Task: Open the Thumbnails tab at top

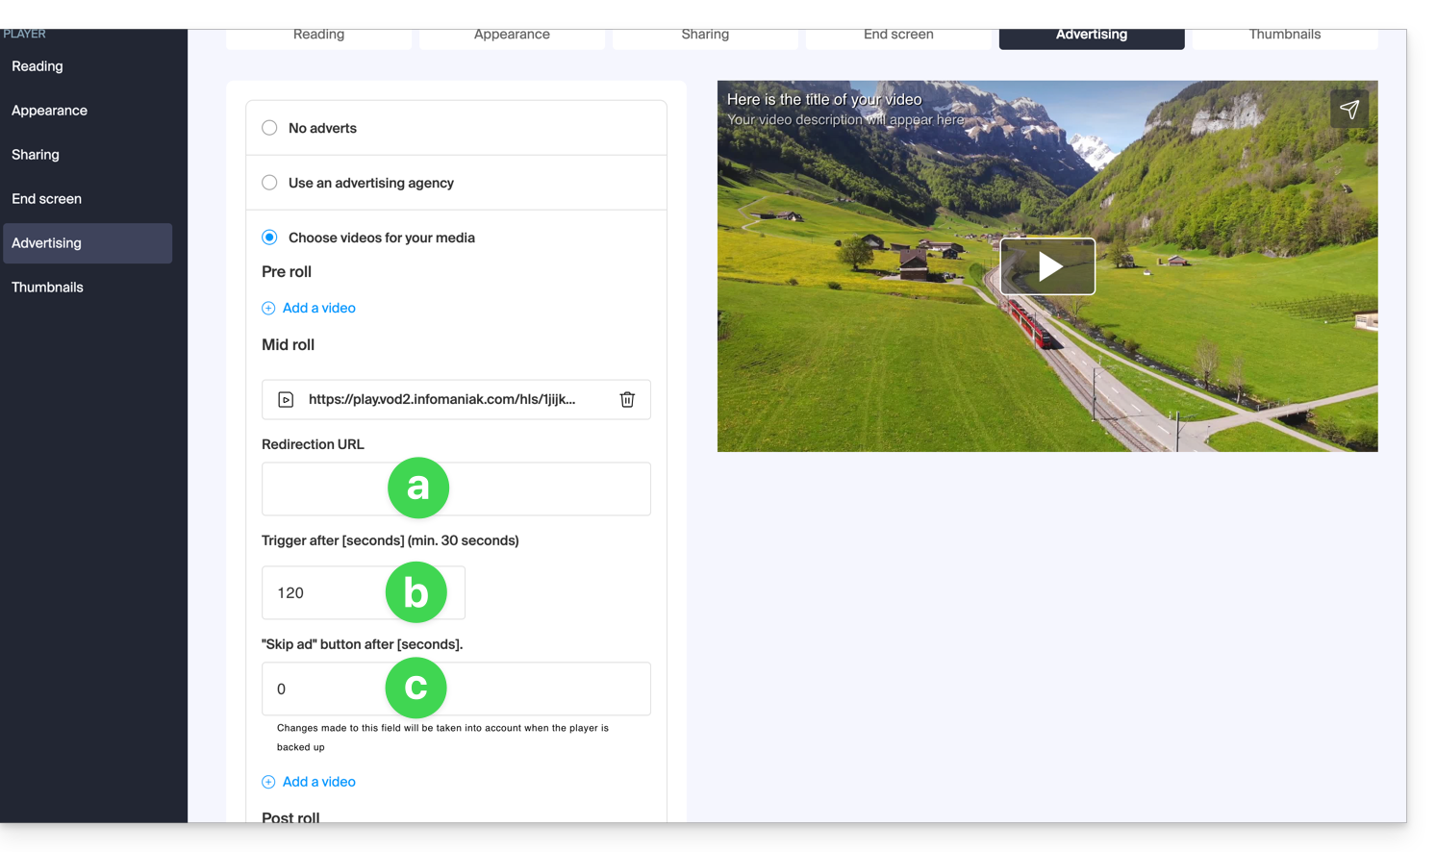Action: point(1284,36)
